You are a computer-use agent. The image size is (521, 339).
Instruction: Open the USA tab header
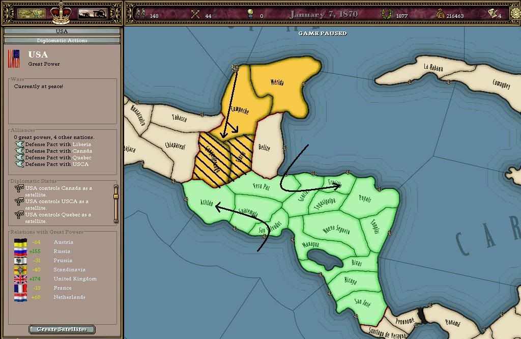(x=62, y=31)
